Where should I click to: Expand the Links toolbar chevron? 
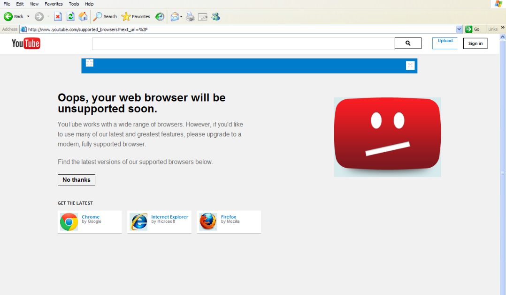click(x=502, y=28)
